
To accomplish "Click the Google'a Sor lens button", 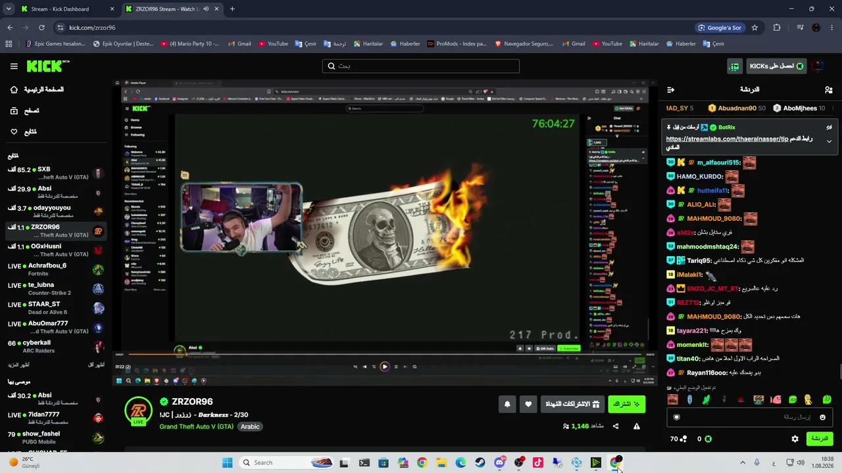I will tap(720, 28).
